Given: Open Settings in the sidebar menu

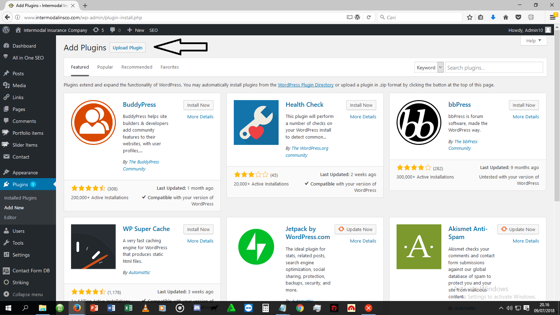Looking at the screenshot, I should pyautogui.click(x=28, y=255).
